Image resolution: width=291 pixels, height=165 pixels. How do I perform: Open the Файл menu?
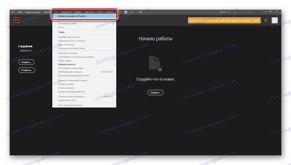tap(20, 12)
